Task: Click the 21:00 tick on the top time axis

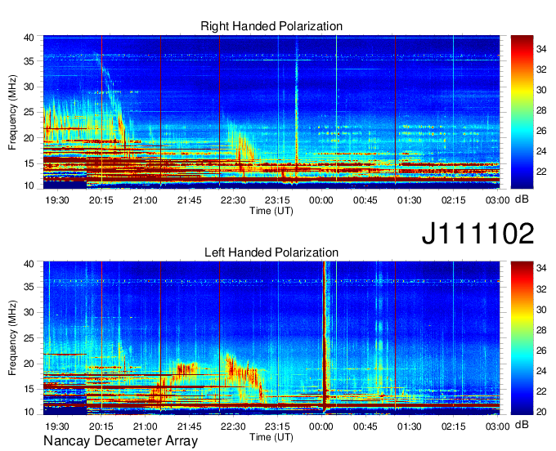Action: (x=145, y=200)
